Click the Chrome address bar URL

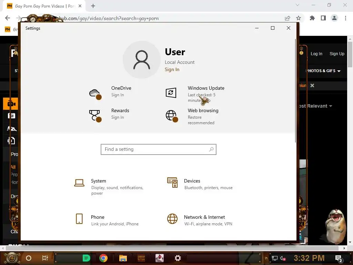point(109,18)
